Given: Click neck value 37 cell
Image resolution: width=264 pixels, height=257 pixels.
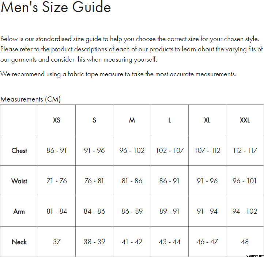Looking at the screenshot, I should (57, 242).
